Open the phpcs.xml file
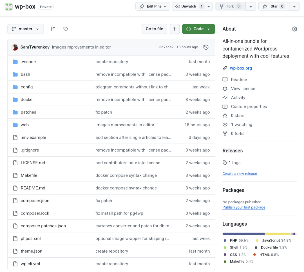This screenshot has height=272, width=304. 31,239
